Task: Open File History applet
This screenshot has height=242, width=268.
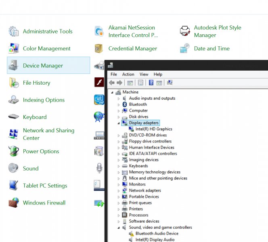Action: pyautogui.click(x=37, y=83)
